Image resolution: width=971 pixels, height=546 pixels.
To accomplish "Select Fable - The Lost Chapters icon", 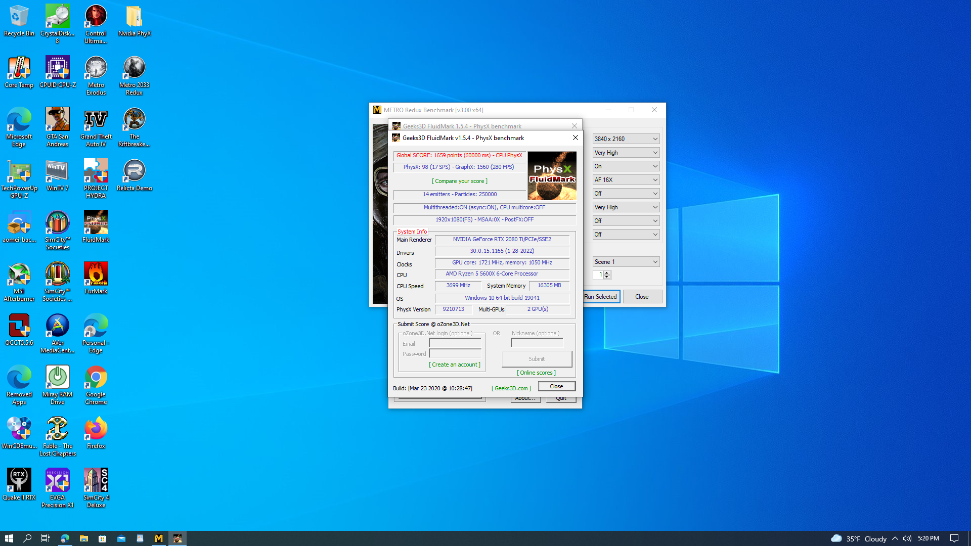I will coord(58,437).
